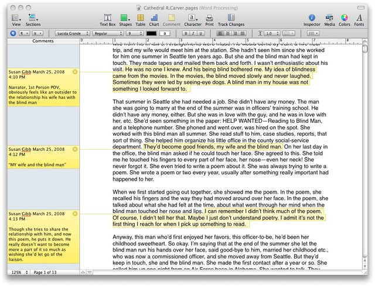The width and height of the screenshot is (375, 286).
Task: Click the document proxy icon in title bar
Action: tap(139, 8)
